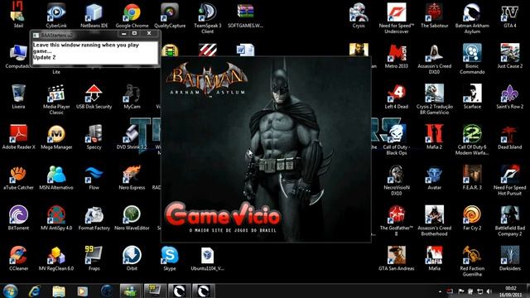Show the taskbar clock and date

pos(511,291)
